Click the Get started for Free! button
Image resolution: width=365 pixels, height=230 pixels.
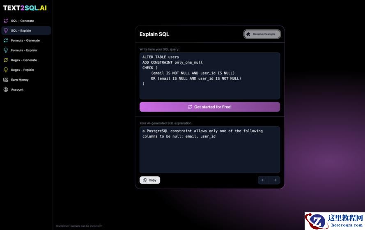point(210,107)
